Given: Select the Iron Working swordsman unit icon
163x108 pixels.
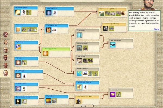Looking at the screenshot, I should tap(55, 13).
